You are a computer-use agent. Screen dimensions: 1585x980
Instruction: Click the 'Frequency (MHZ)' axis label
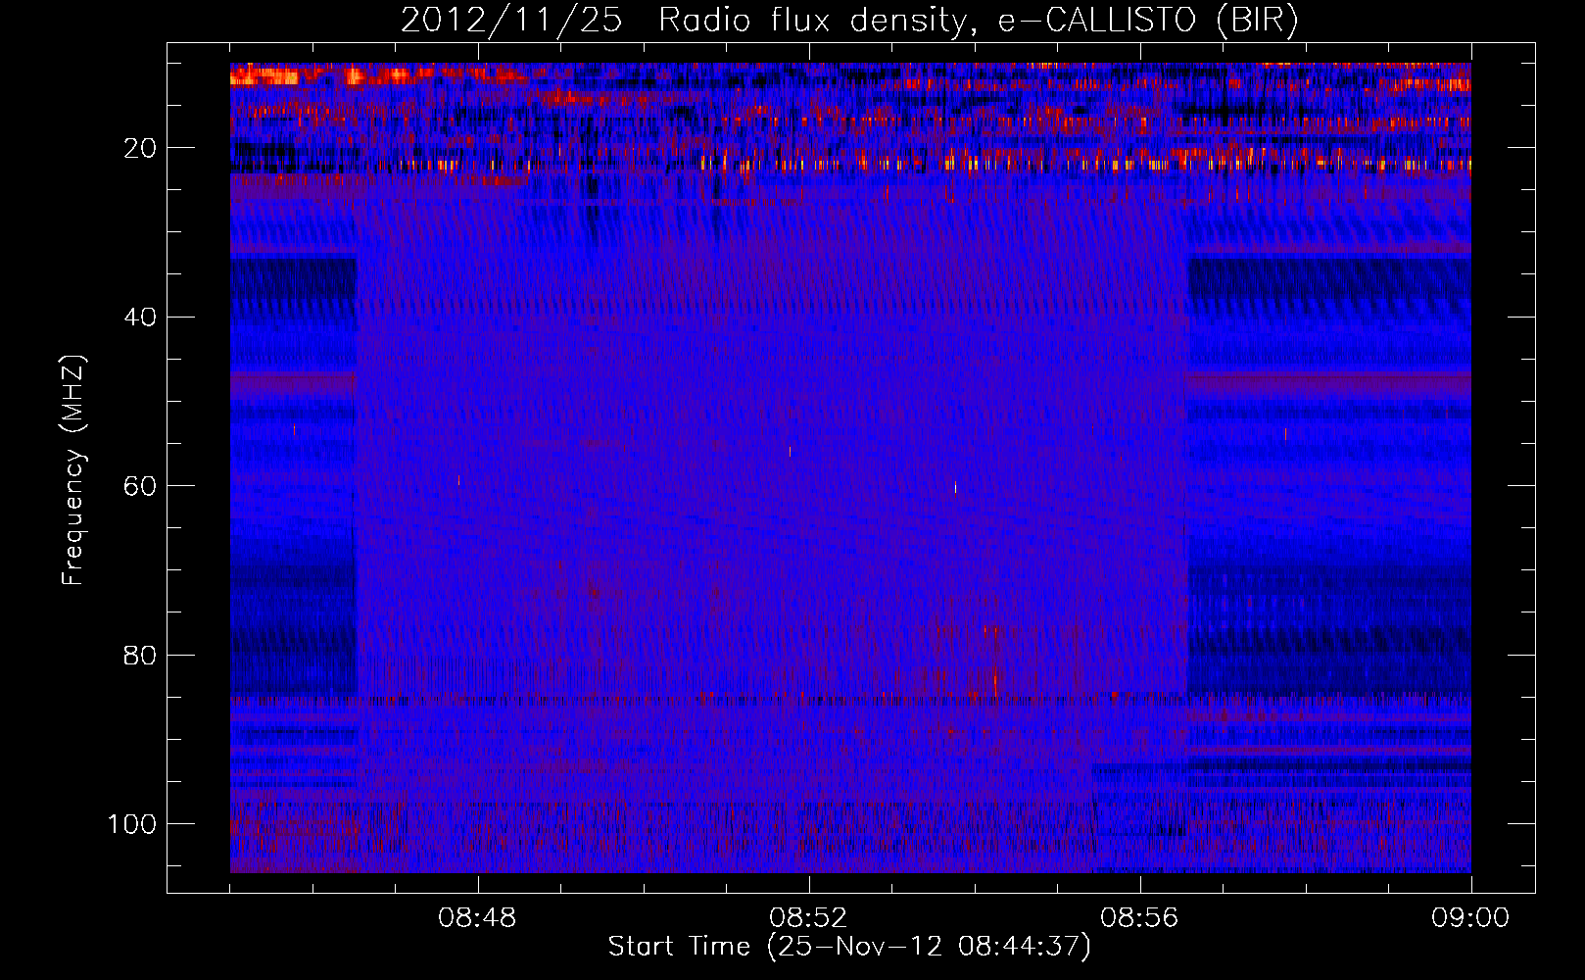[x=73, y=470]
